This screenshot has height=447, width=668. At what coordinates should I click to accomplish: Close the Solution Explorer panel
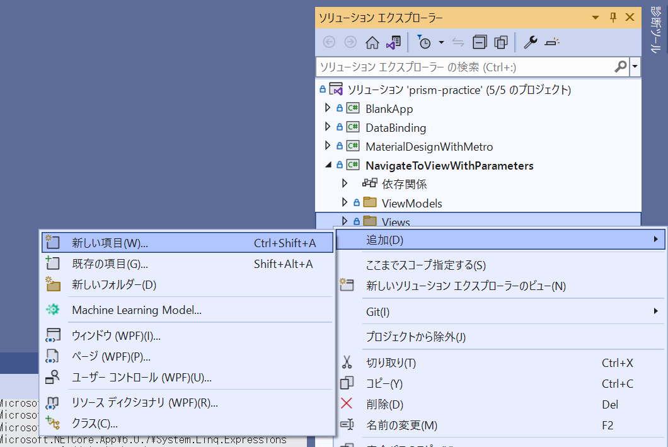pos(630,17)
